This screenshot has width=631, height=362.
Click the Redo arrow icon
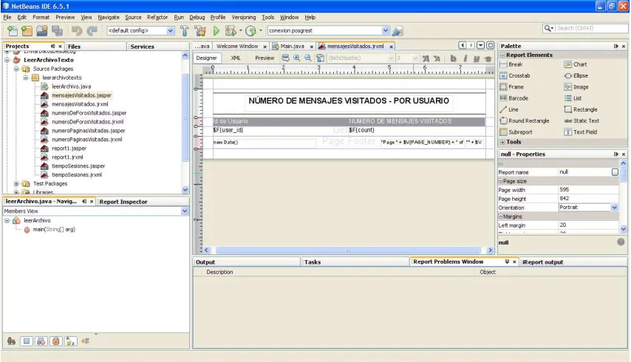click(92, 30)
